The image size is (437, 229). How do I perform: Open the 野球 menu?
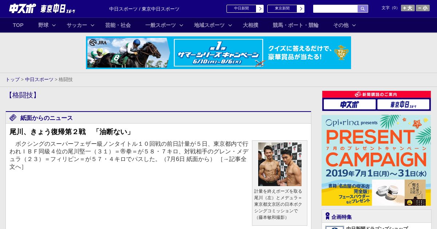point(43,25)
